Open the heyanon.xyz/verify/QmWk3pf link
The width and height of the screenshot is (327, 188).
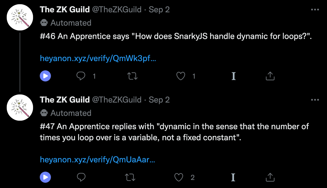click(x=98, y=59)
